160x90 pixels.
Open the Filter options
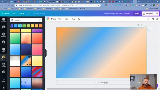pos(60,19)
